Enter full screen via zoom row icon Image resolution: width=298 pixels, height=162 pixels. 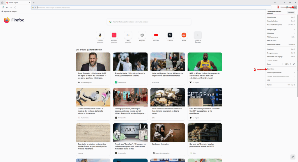294,64
